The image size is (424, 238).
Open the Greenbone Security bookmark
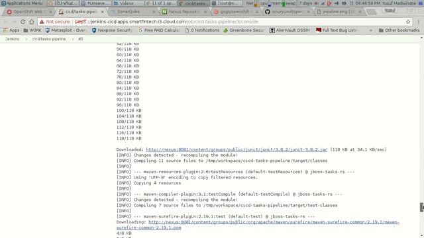click(244, 30)
